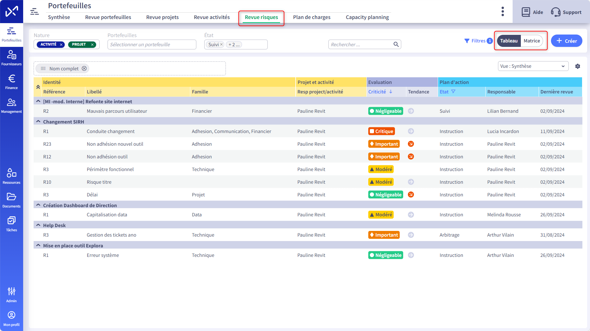Open the Aide help guide
This screenshot has width=590, height=331.
[532, 12]
